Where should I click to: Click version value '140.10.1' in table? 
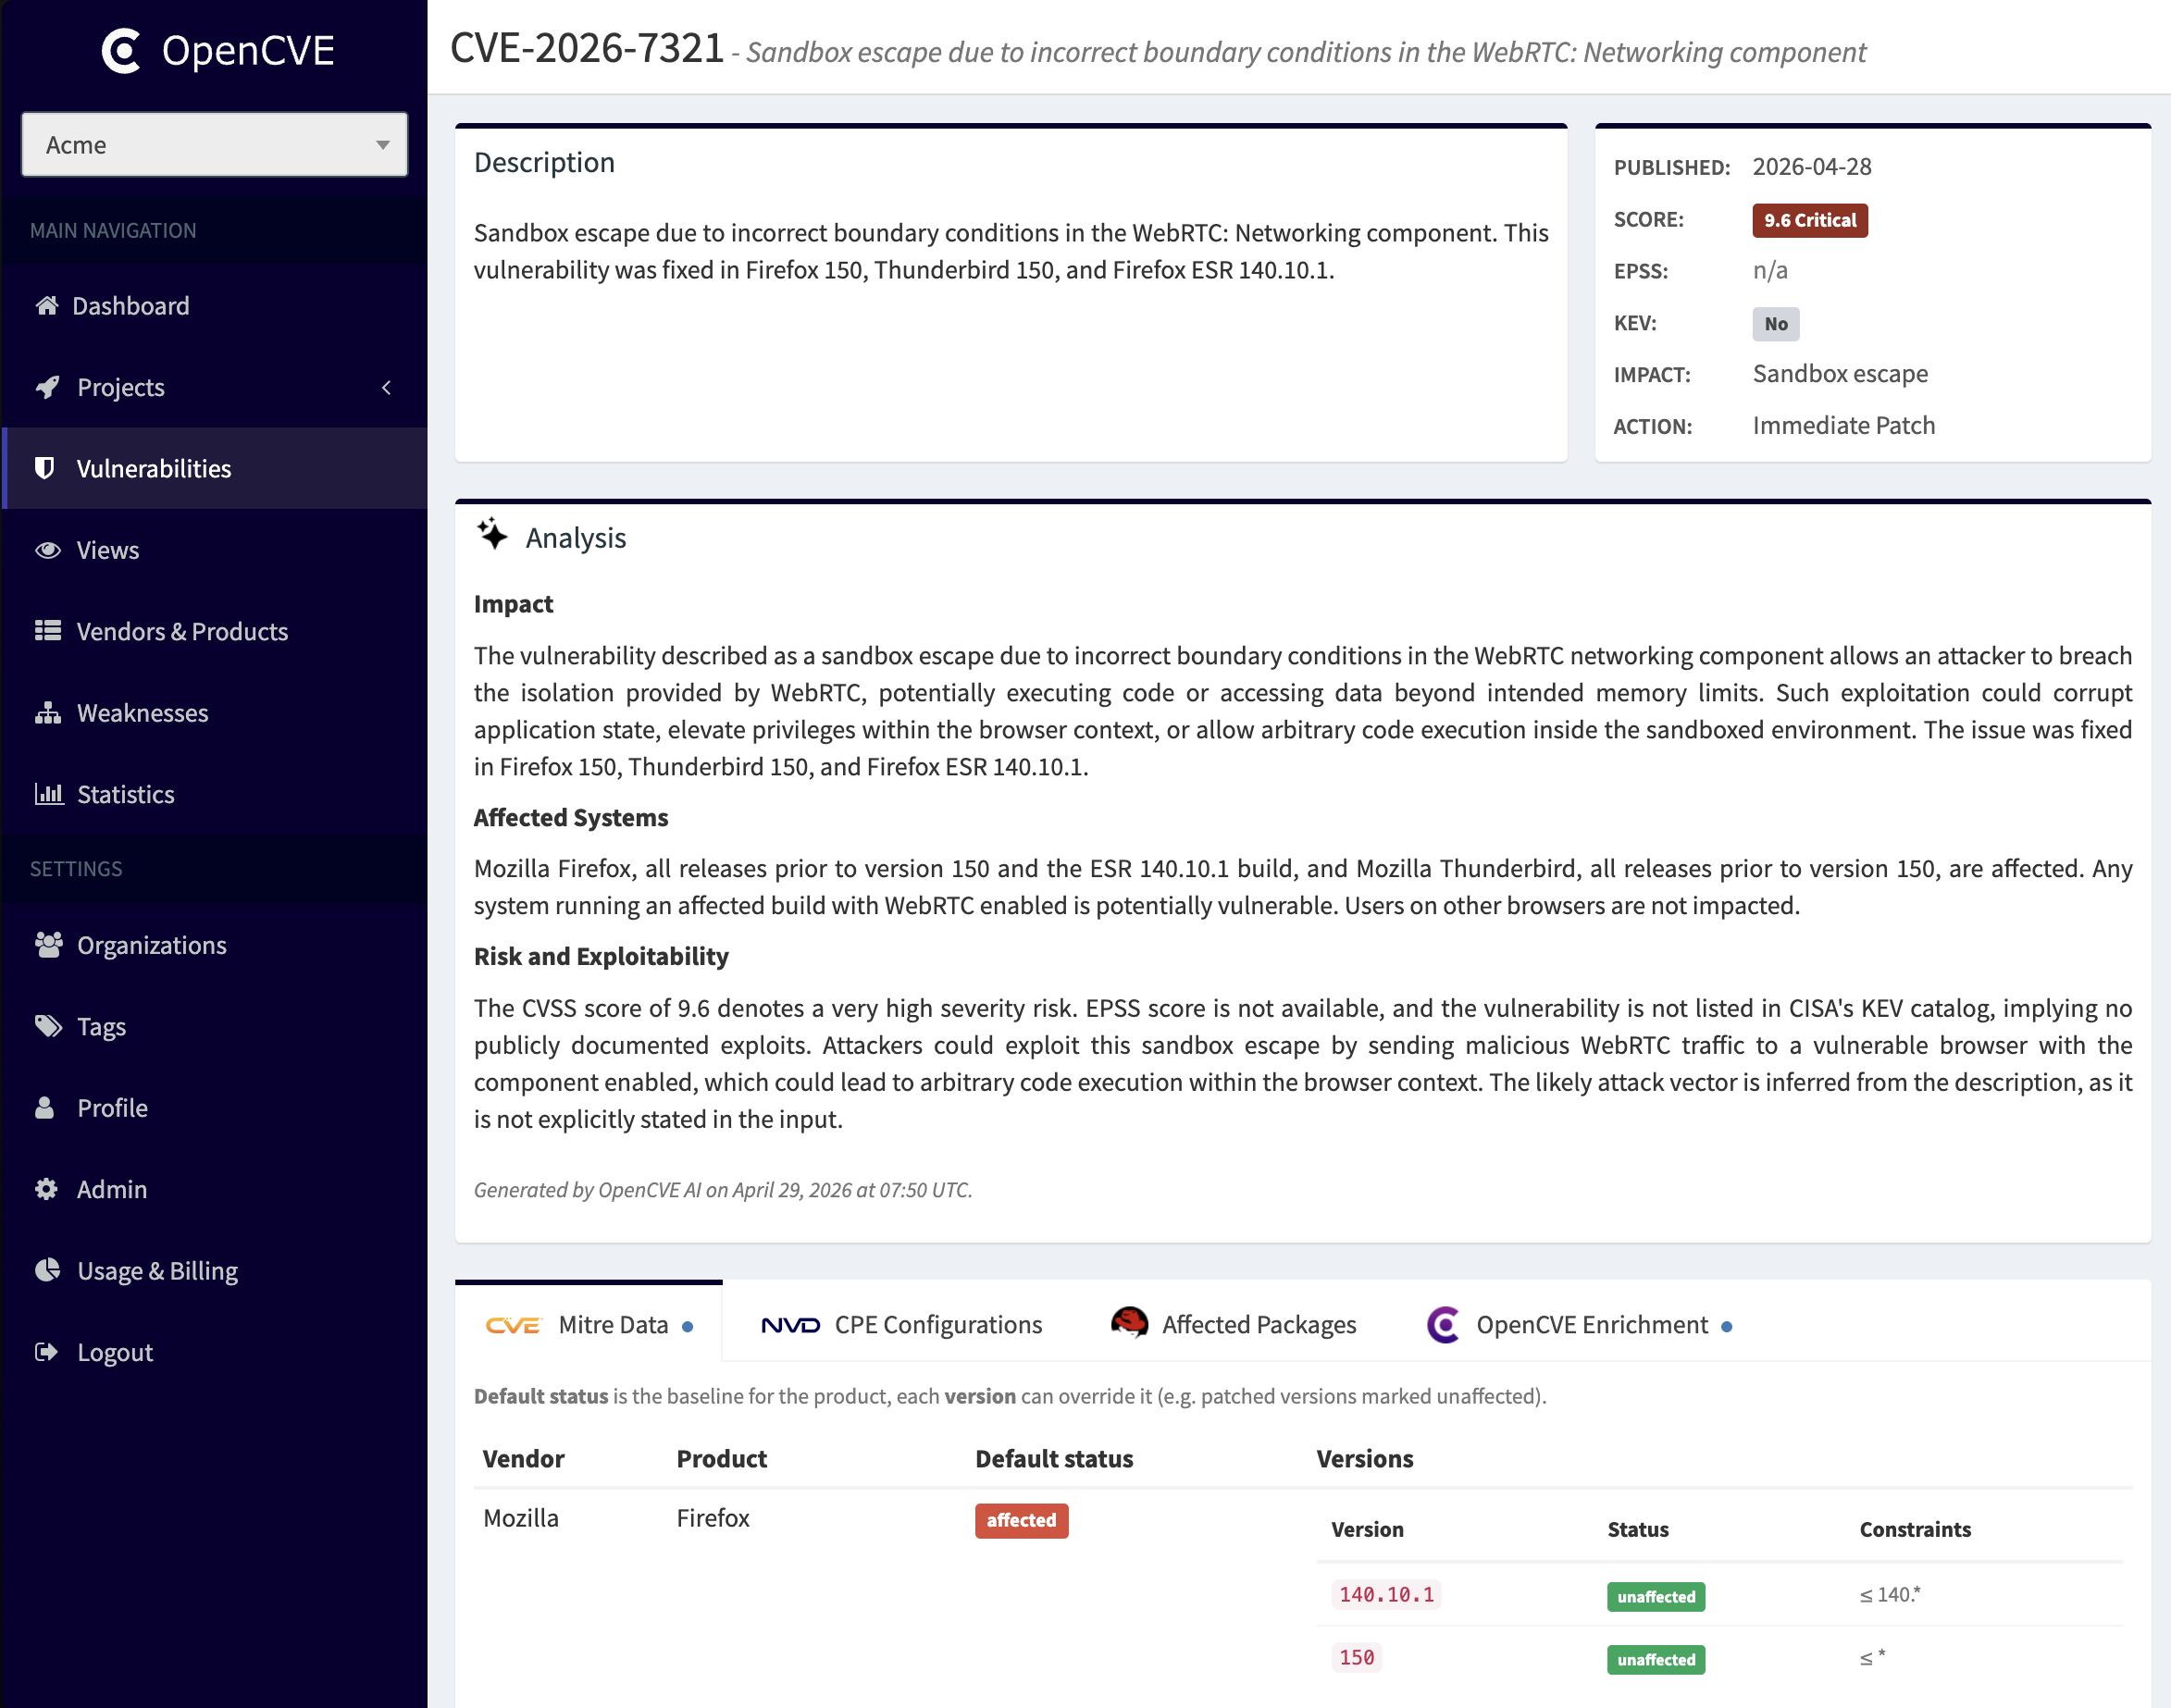pyautogui.click(x=1386, y=1594)
